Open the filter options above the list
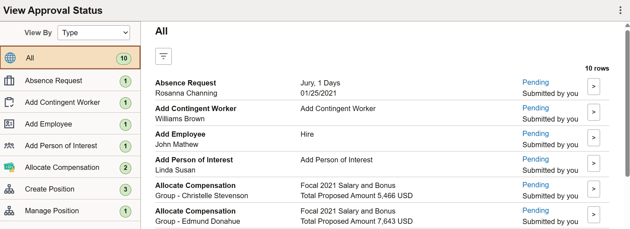The height and width of the screenshot is (229, 630). tap(163, 56)
